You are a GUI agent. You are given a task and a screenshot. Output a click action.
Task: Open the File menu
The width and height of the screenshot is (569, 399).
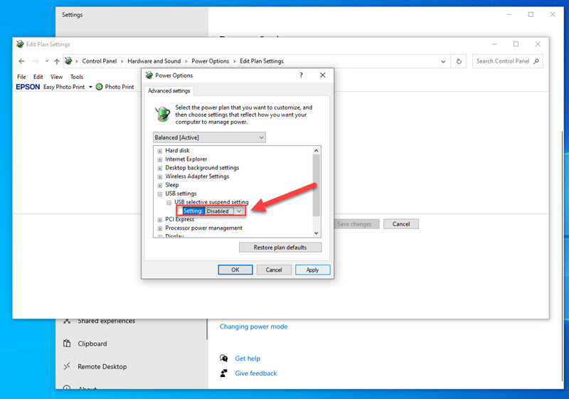[x=21, y=77]
